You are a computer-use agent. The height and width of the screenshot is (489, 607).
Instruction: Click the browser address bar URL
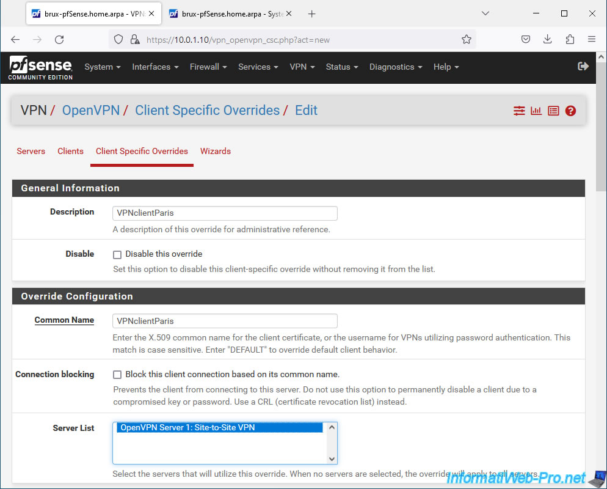click(x=238, y=40)
